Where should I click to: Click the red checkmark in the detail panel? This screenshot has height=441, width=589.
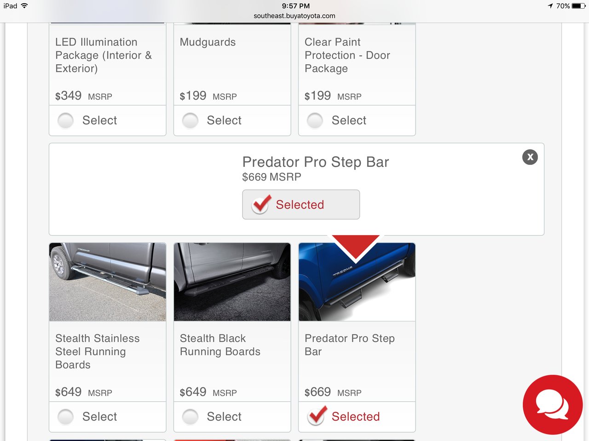pyautogui.click(x=261, y=204)
